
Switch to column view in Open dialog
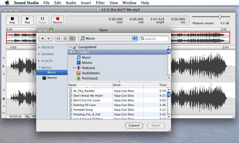[x=72, y=38]
